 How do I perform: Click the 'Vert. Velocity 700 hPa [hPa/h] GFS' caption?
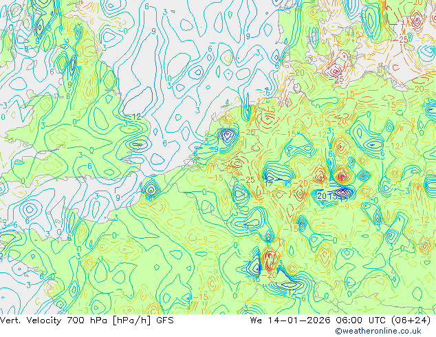coord(87,320)
